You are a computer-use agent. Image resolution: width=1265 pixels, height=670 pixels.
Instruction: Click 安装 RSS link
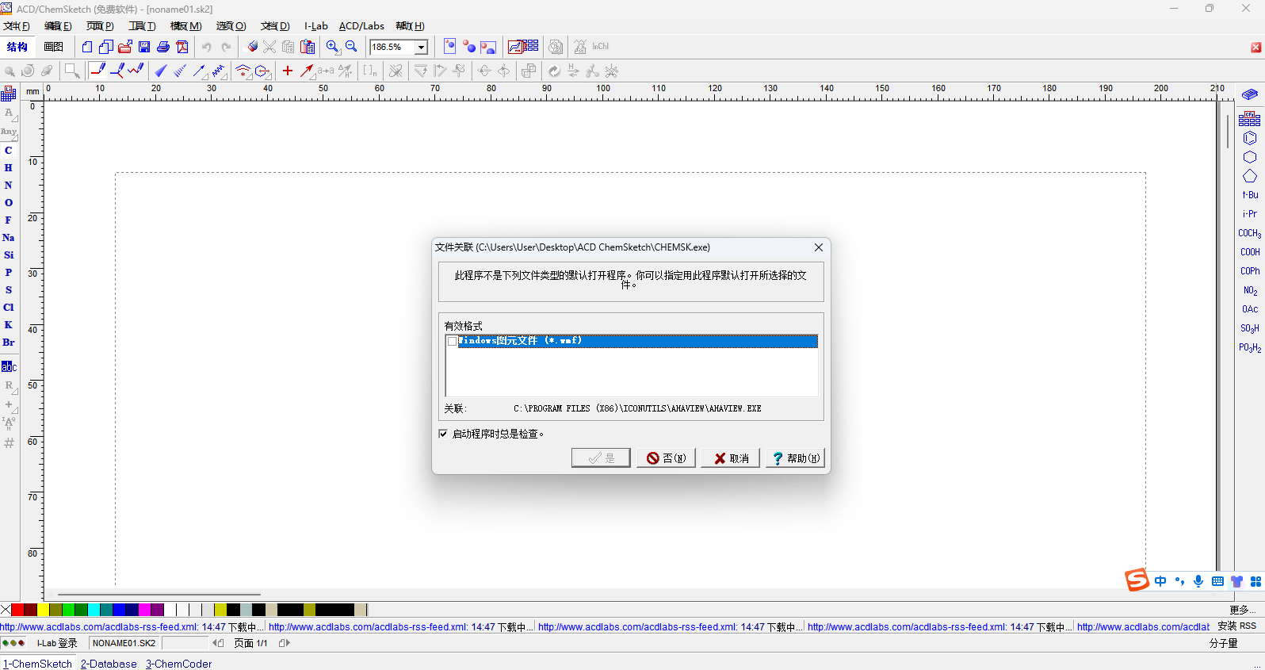[x=1237, y=626]
